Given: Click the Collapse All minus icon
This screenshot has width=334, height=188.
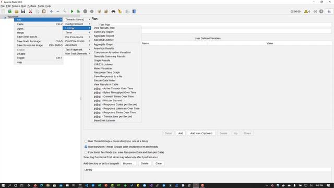Looking at the screenshot, I should tap(58, 11).
